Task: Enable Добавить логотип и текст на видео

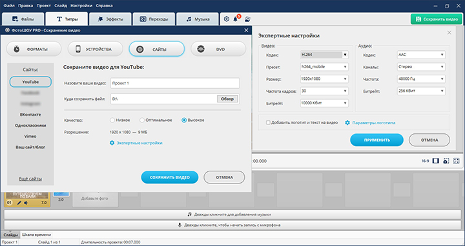Action: [x=269, y=122]
